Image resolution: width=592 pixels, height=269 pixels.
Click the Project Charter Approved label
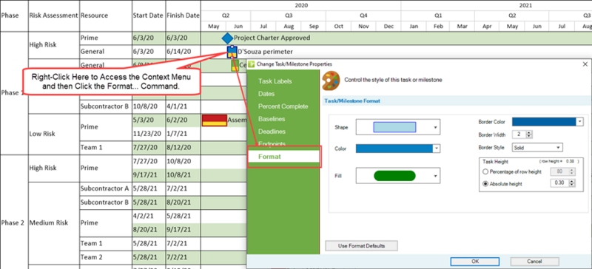pos(272,38)
